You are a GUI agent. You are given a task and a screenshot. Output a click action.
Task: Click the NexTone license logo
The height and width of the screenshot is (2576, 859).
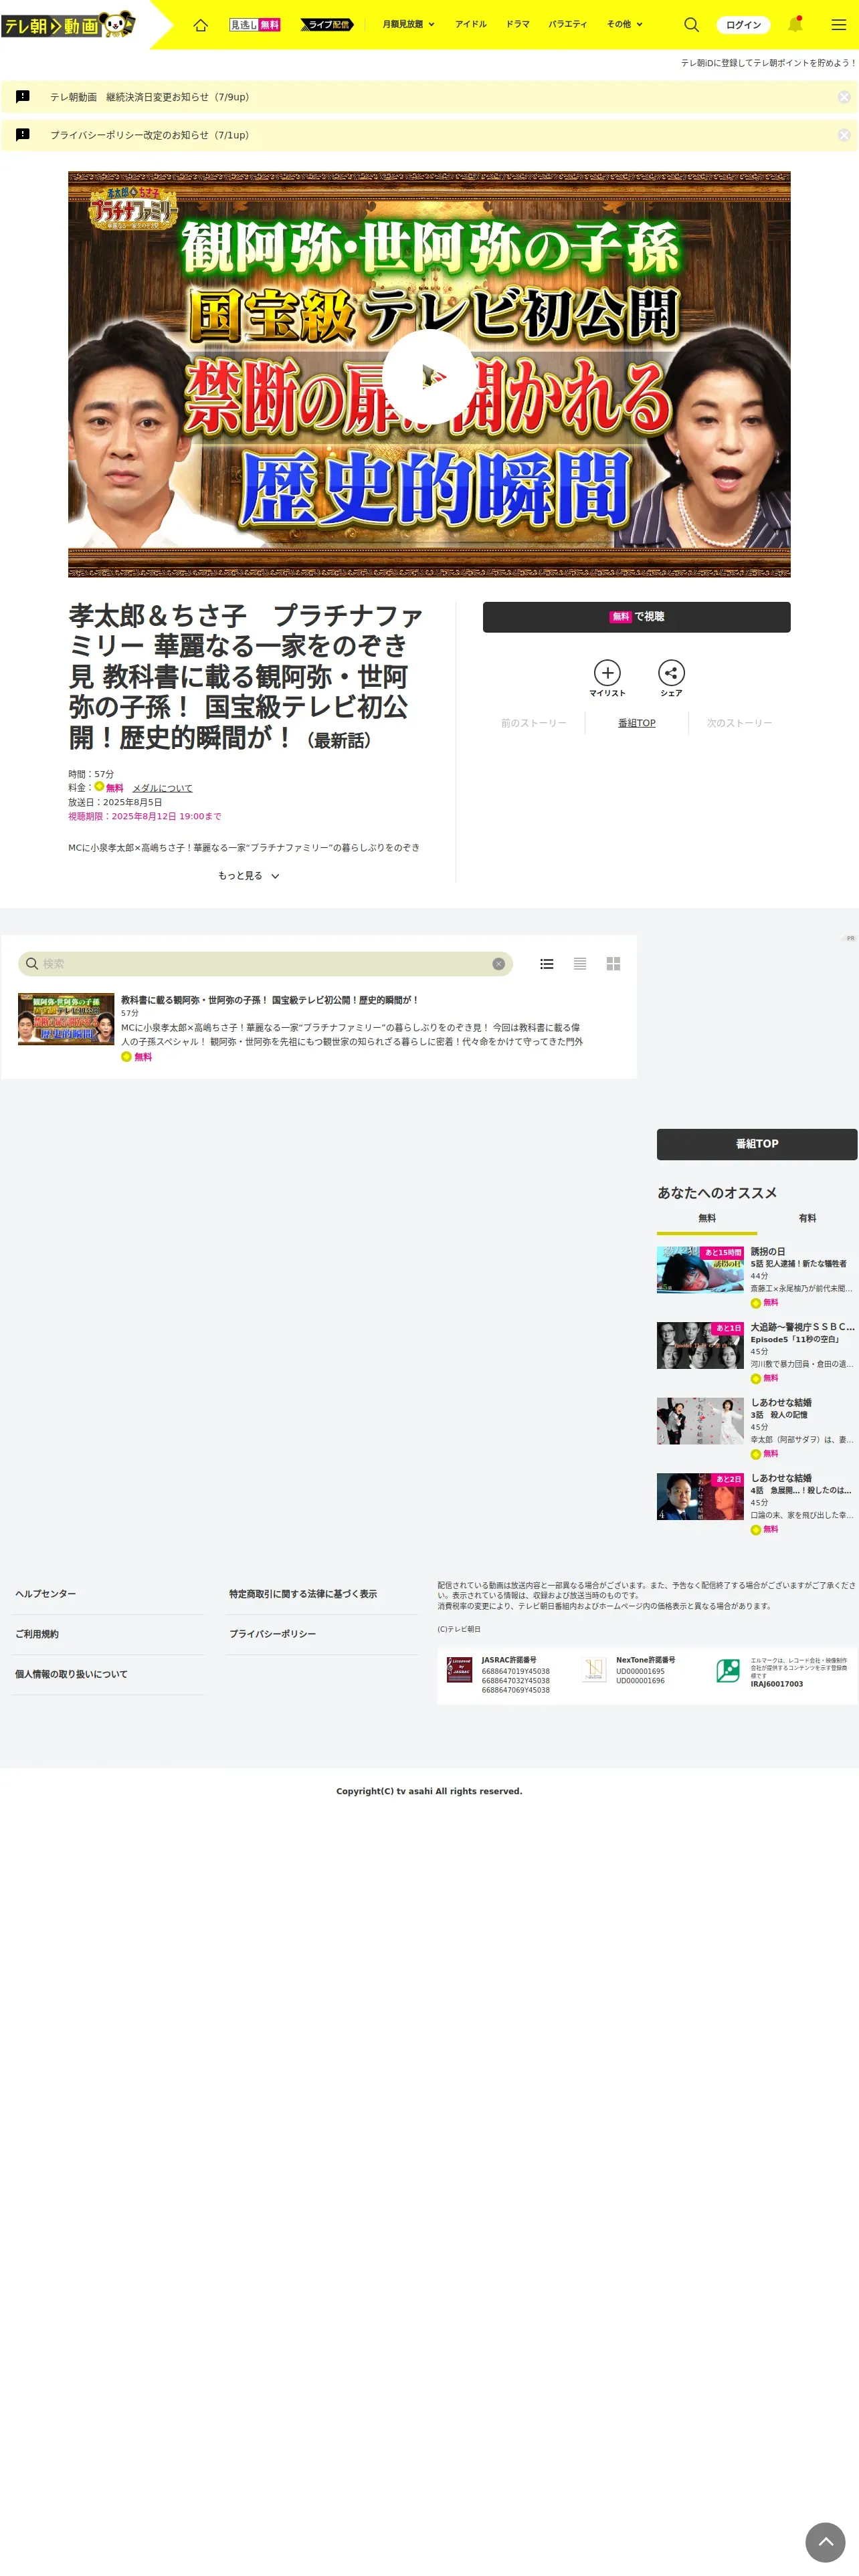[594, 1669]
